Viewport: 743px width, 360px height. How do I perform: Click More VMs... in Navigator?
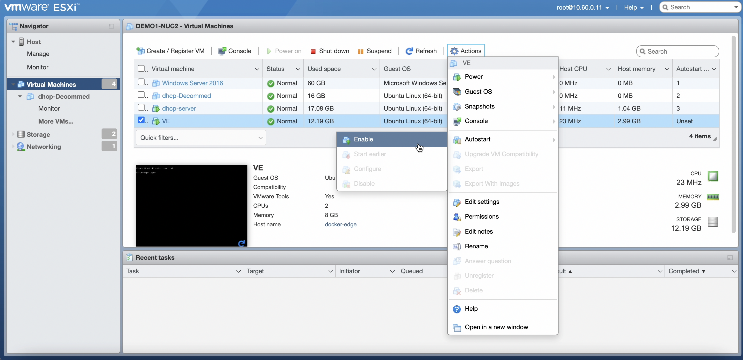pos(56,121)
